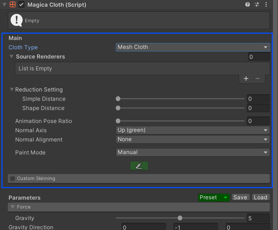This screenshot has height=230, width=278.
Task: Open the green Preset dropdown
Action: 214,197
